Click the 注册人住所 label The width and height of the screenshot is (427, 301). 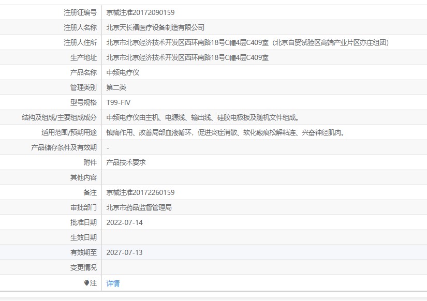pyautogui.click(x=80, y=42)
